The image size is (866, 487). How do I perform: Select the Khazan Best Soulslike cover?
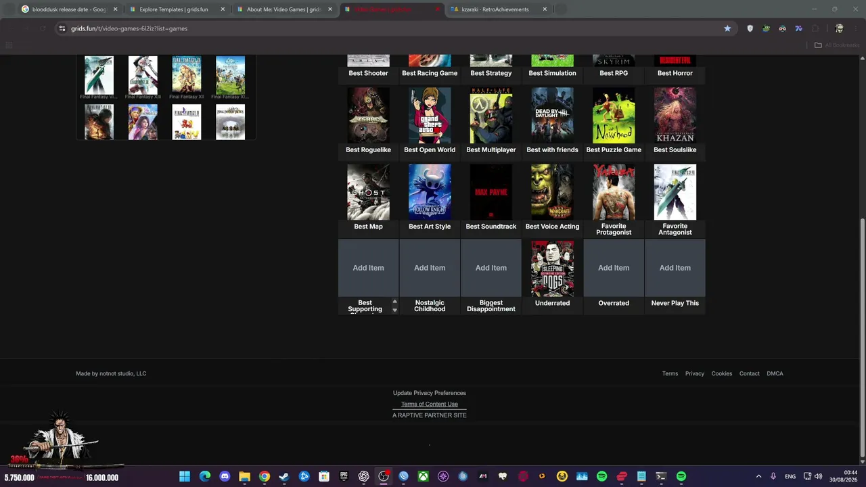pyautogui.click(x=675, y=116)
